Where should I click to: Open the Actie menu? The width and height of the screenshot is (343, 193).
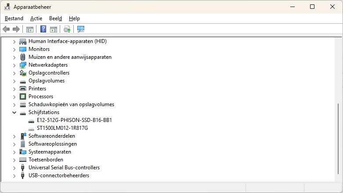(36, 18)
